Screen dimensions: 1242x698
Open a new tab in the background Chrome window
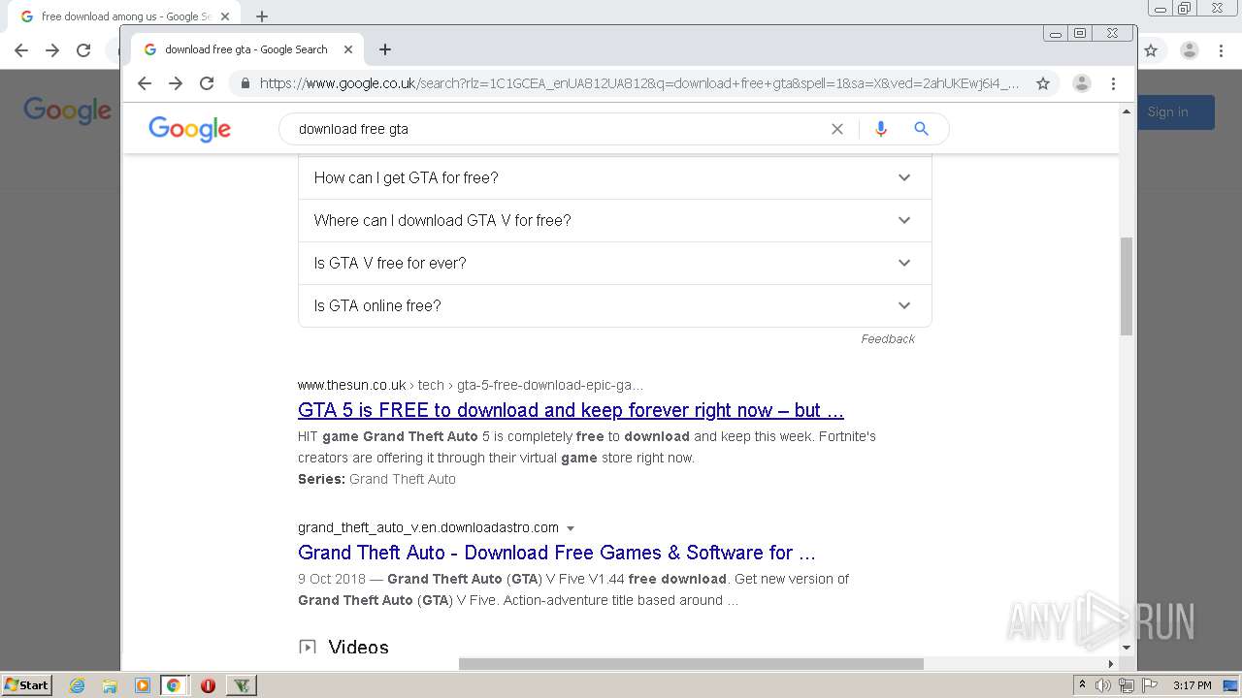pos(262,16)
